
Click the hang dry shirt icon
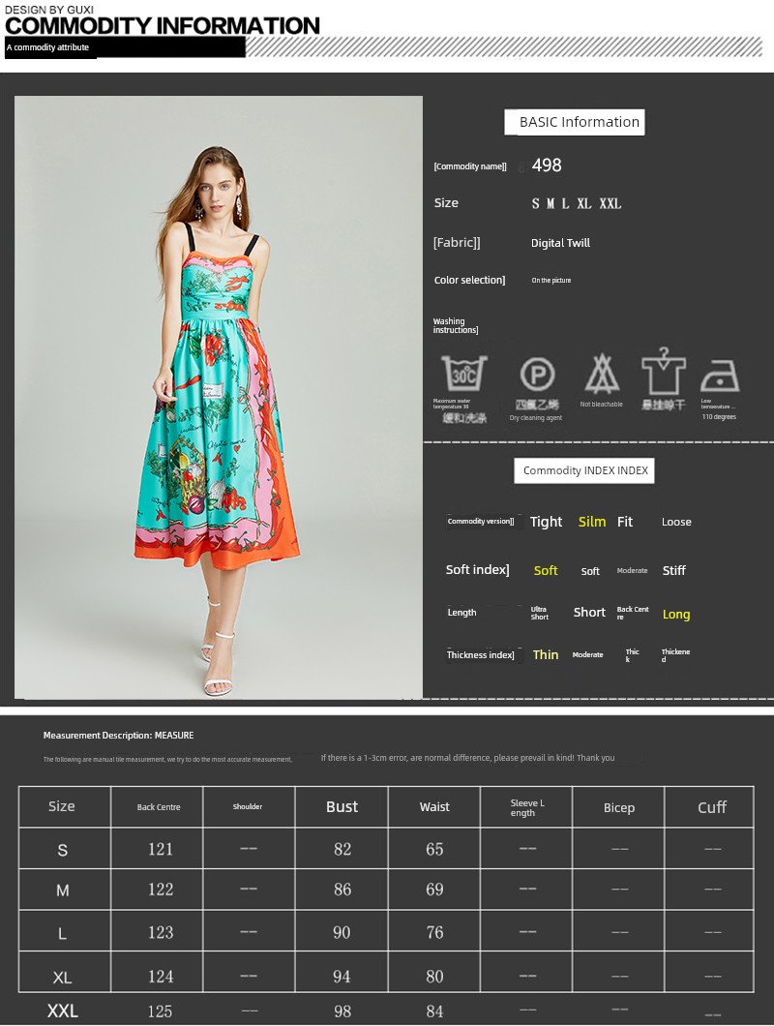click(x=664, y=372)
